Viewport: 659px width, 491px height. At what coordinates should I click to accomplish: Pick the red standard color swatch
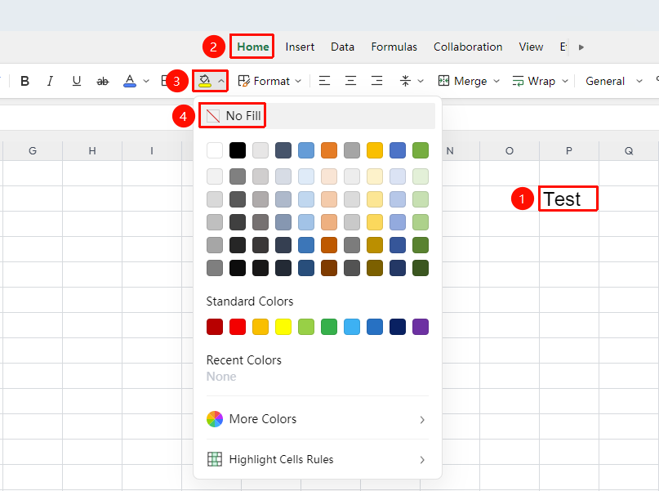coord(238,327)
